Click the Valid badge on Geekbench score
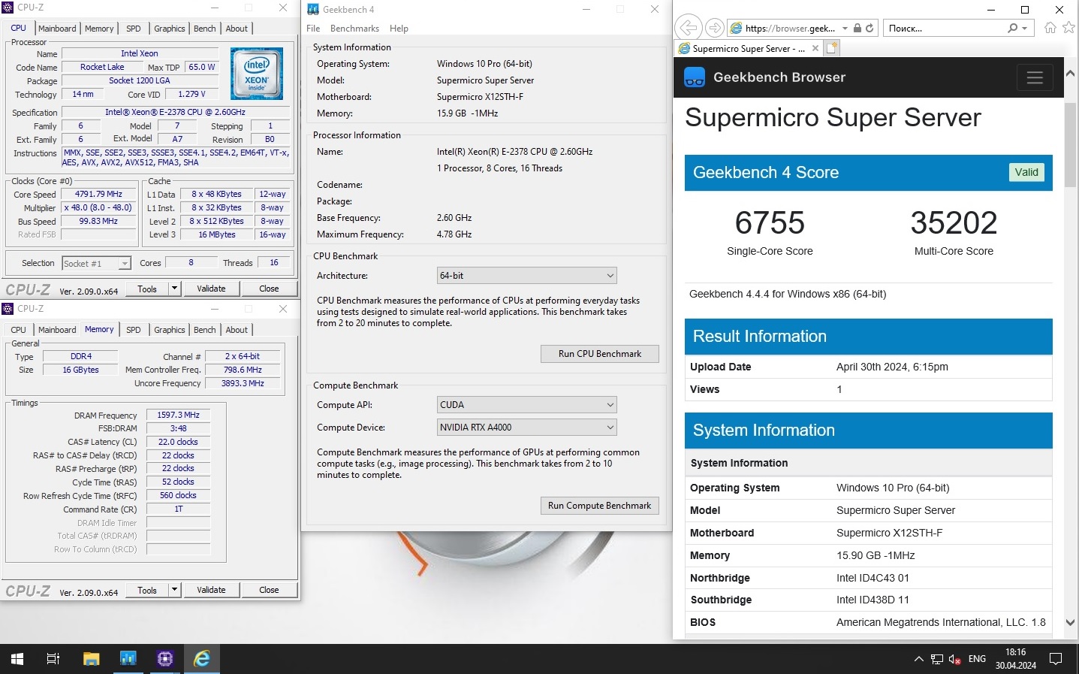 click(1026, 172)
